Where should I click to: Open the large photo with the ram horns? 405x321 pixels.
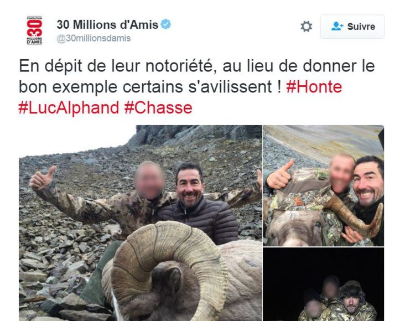[x=141, y=223]
